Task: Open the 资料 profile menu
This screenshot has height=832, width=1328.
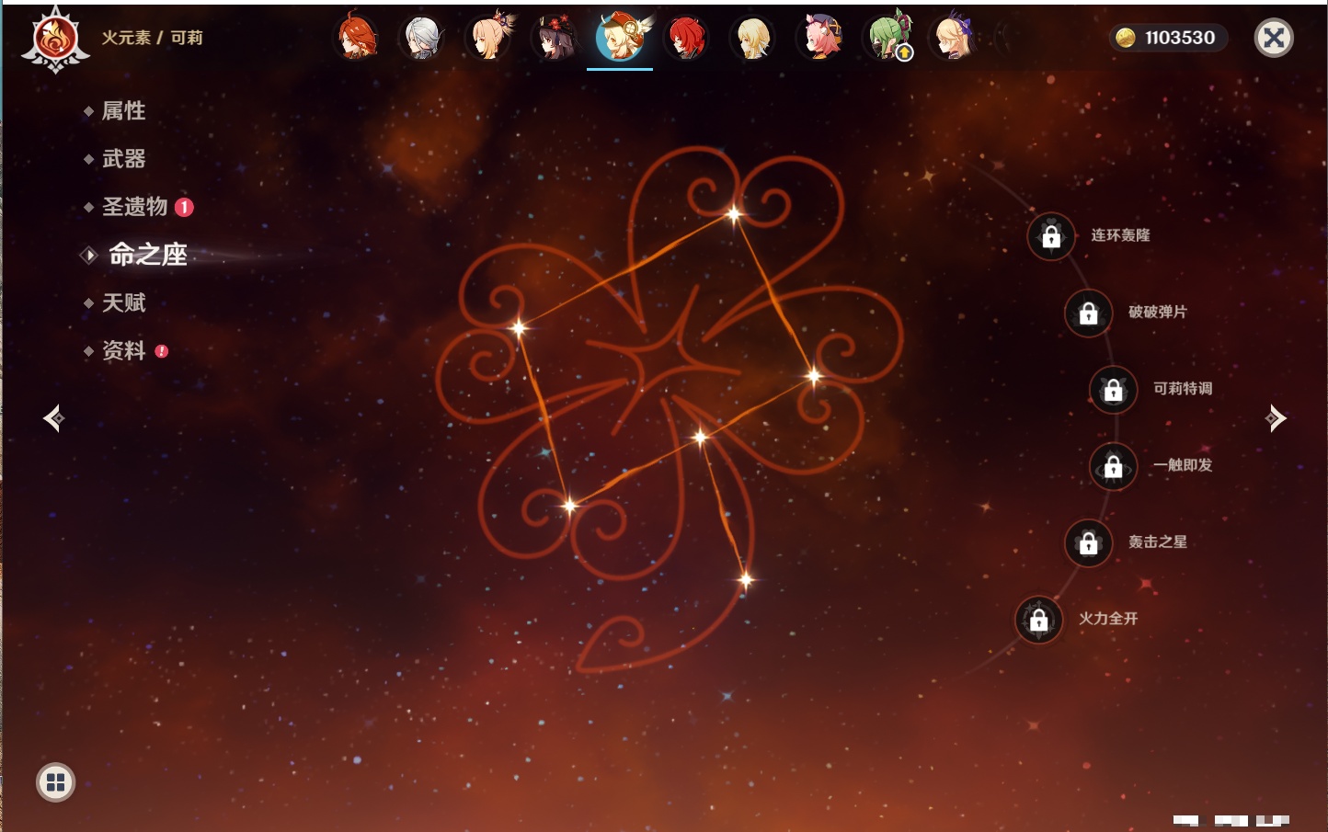Action: pyautogui.click(x=125, y=350)
